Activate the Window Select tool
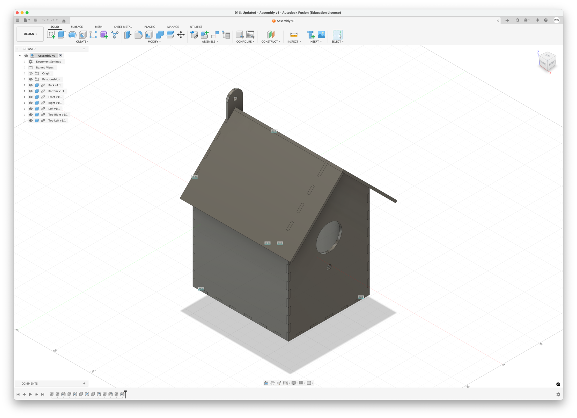 (337, 35)
